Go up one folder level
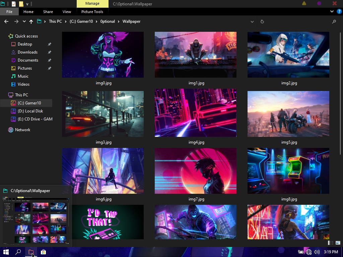Image resolution: width=343 pixels, height=257 pixels. pyautogui.click(x=31, y=21)
